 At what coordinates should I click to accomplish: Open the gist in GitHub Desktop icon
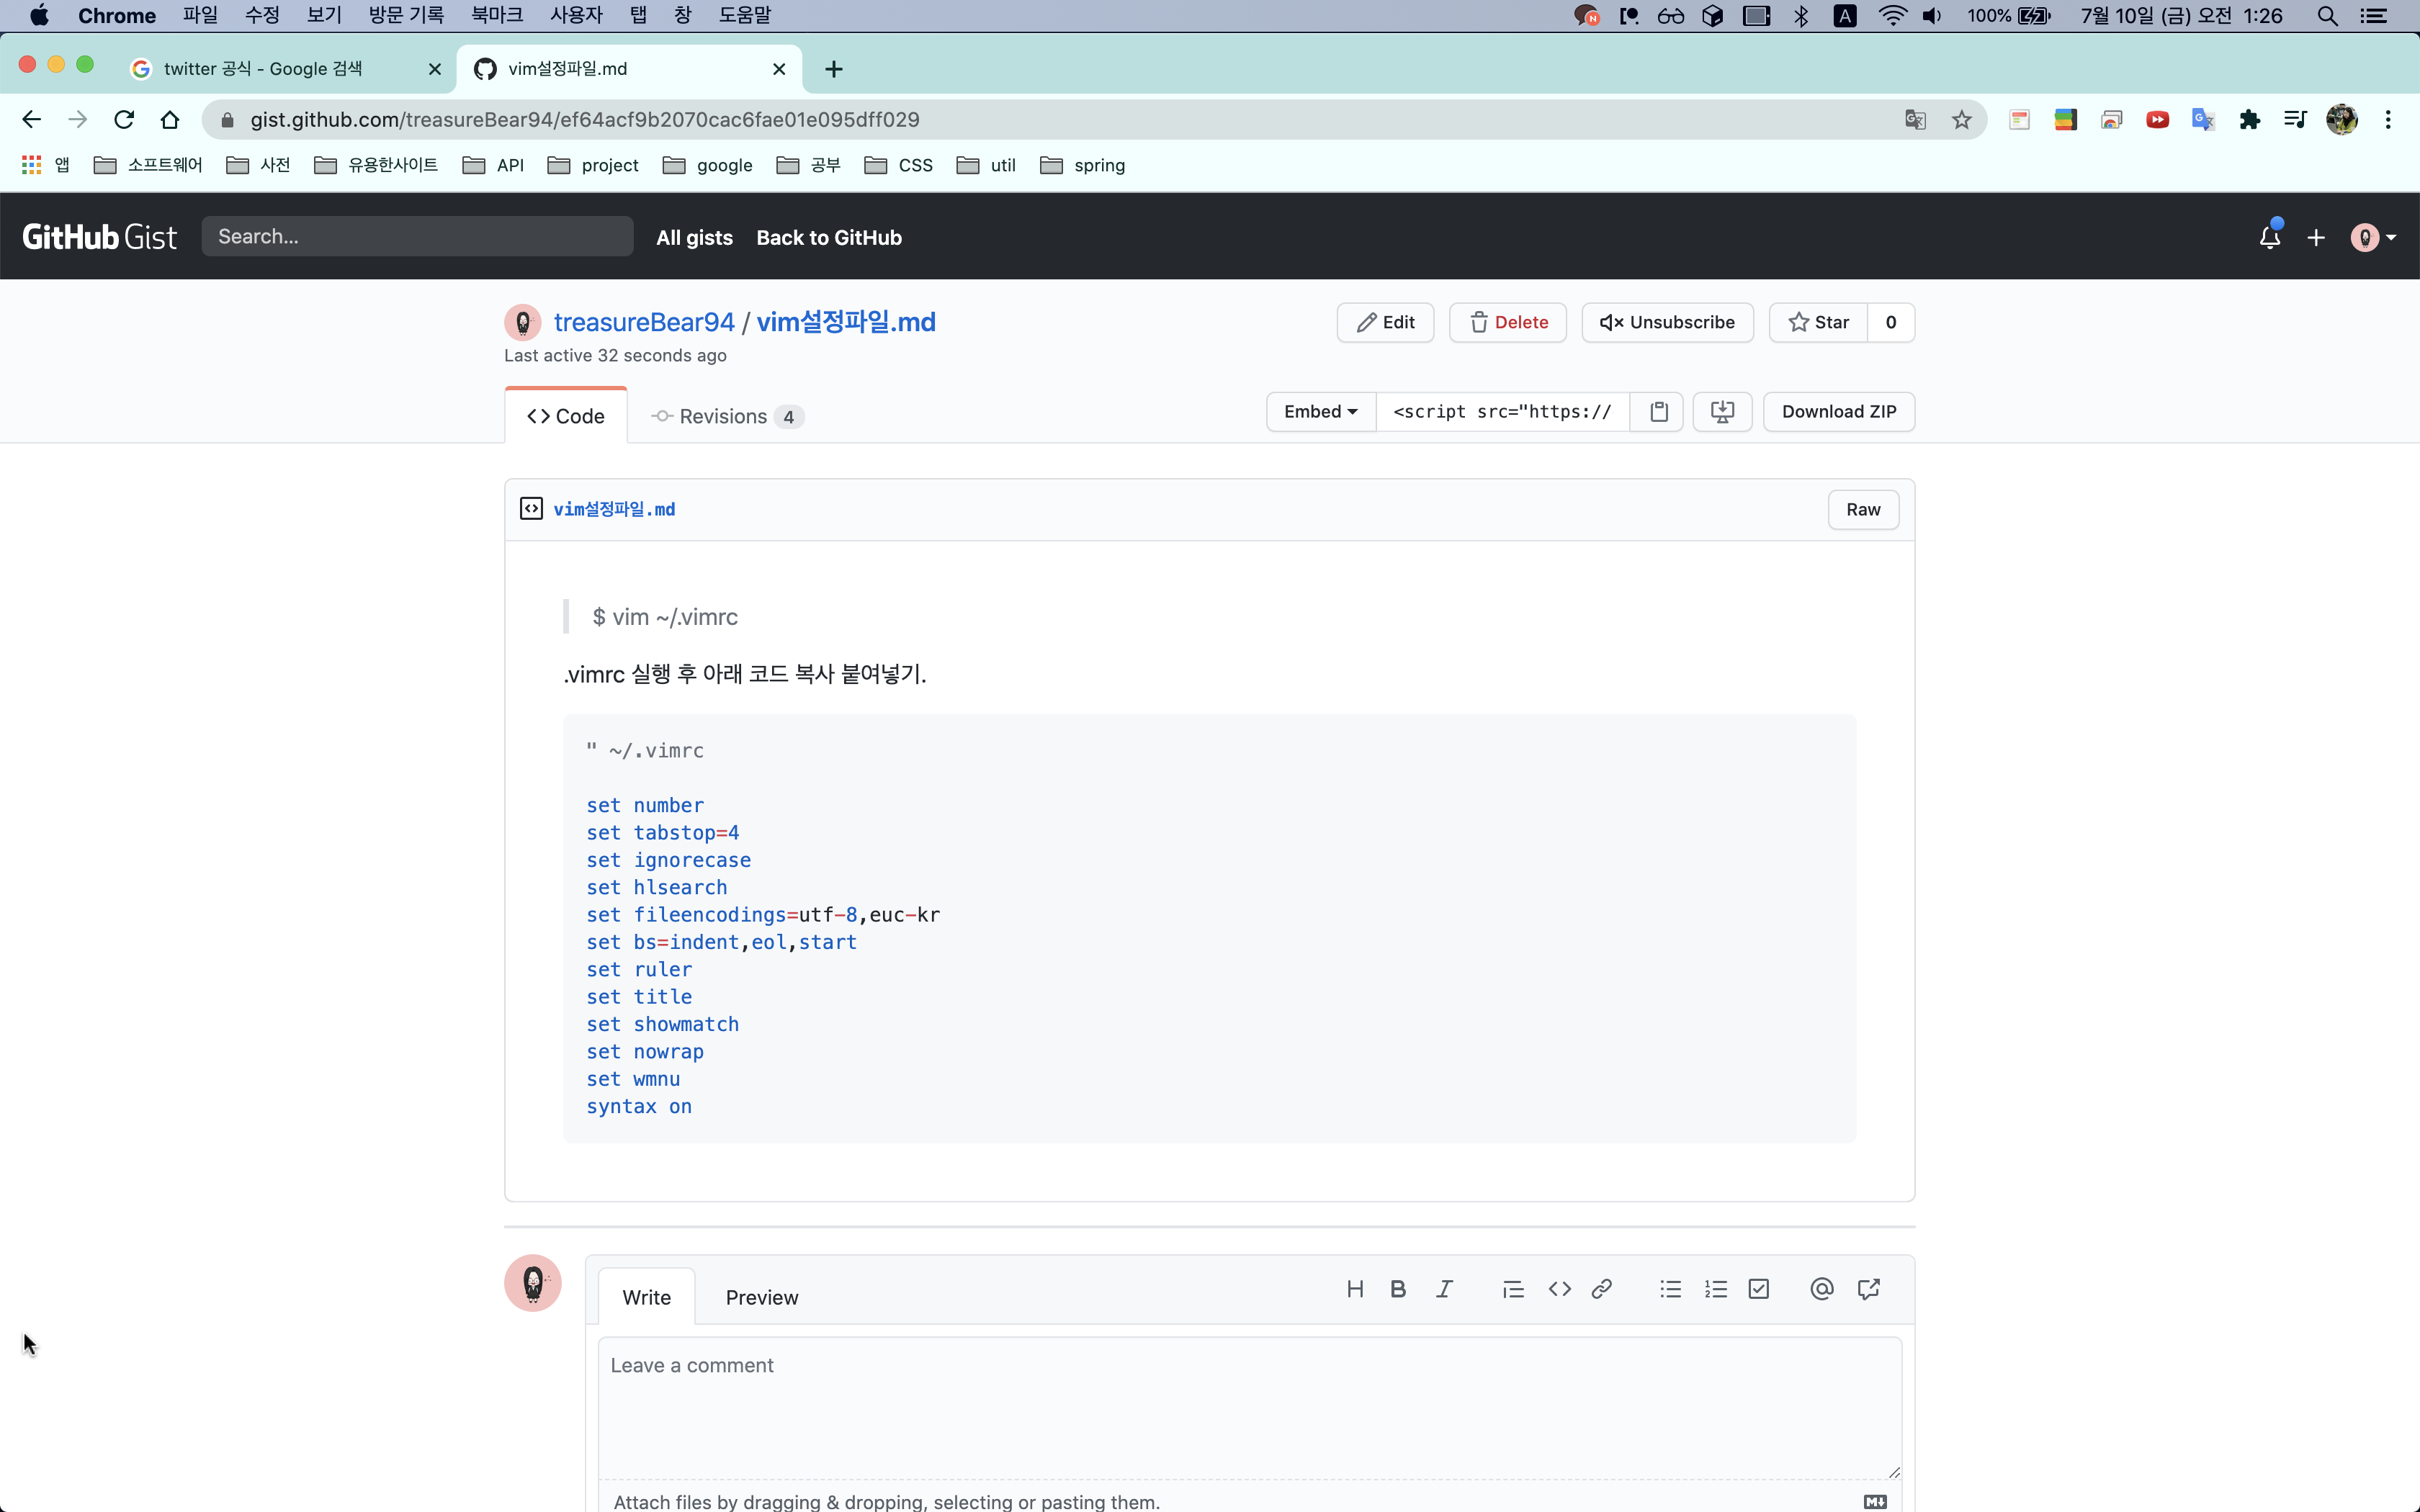click(x=1722, y=412)
